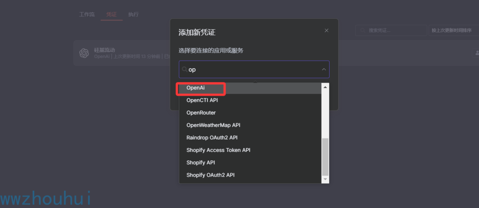
Task: Select Shopify Access Token API
Action: [x=218, y=150]
